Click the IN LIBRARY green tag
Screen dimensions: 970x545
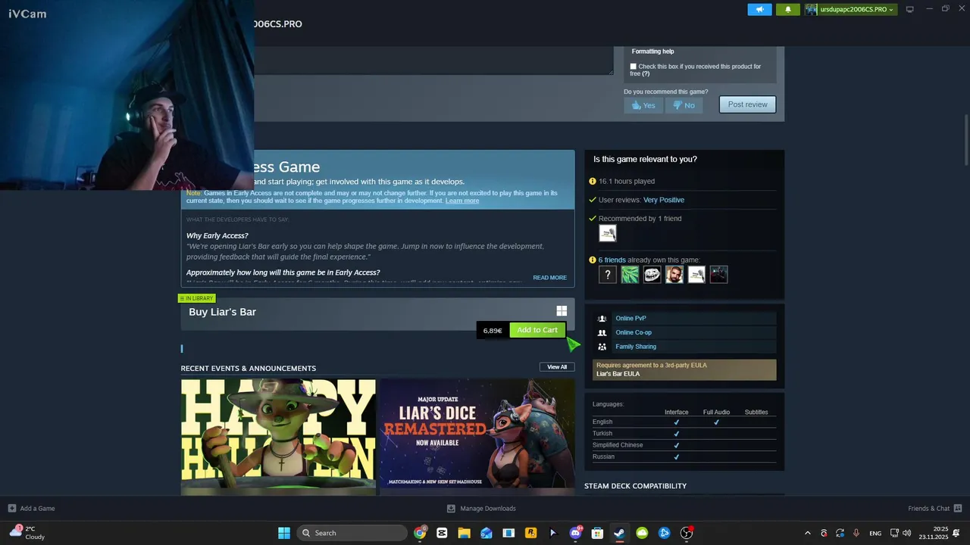click(196, 298)
